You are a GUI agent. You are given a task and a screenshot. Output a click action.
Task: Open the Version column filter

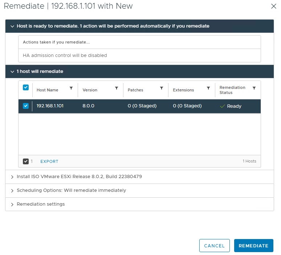(x=117, y=88)
